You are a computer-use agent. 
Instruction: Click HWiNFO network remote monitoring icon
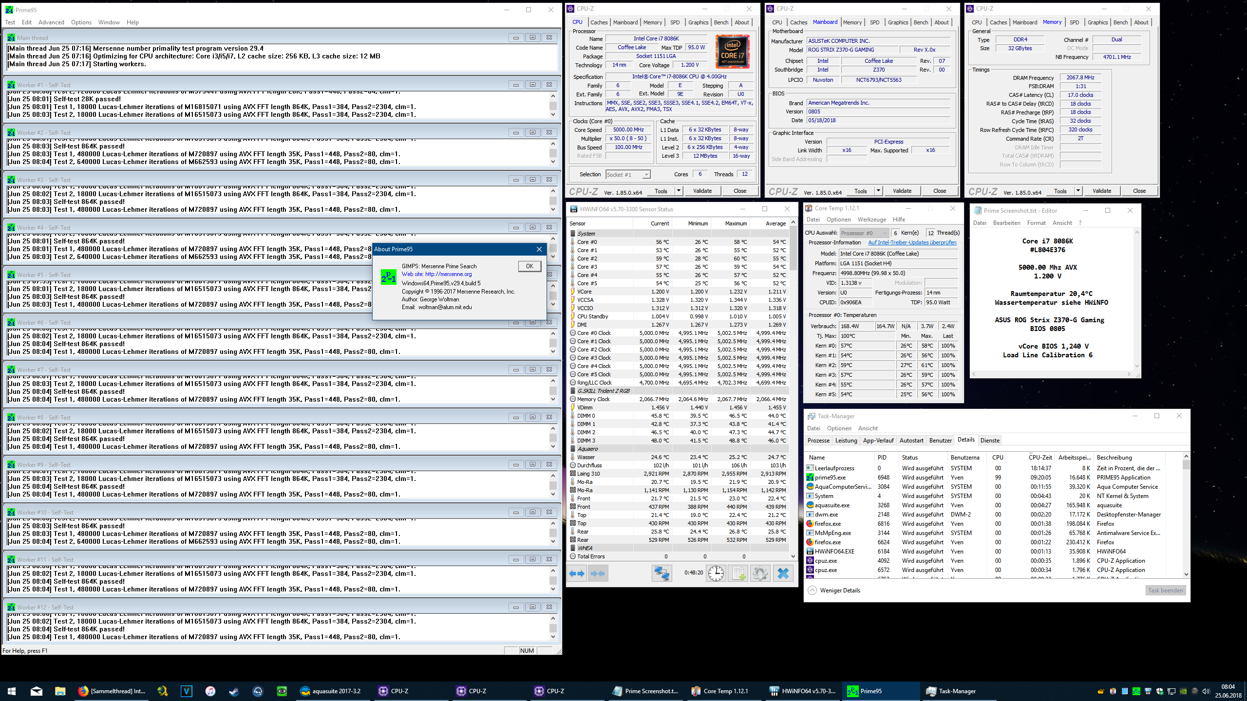tap(662, 573)
